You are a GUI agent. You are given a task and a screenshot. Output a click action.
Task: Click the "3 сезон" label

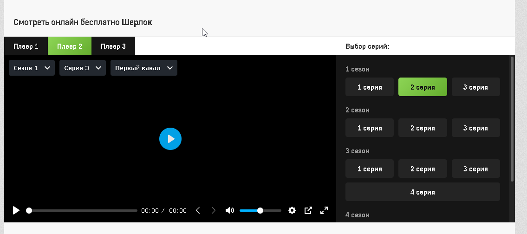tap(357, 151)
